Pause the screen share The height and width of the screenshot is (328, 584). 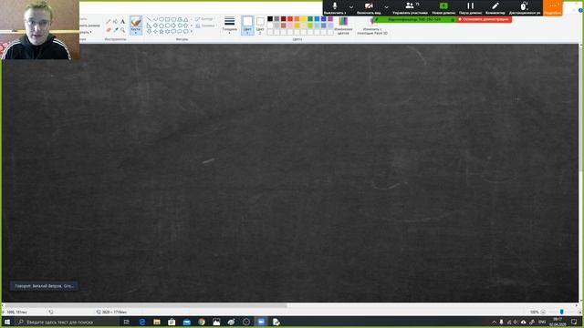[x=471, y=7]
